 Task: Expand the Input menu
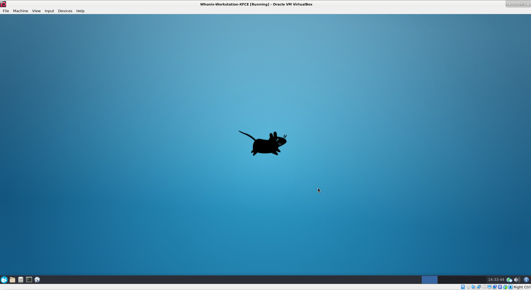pos(49,11)
